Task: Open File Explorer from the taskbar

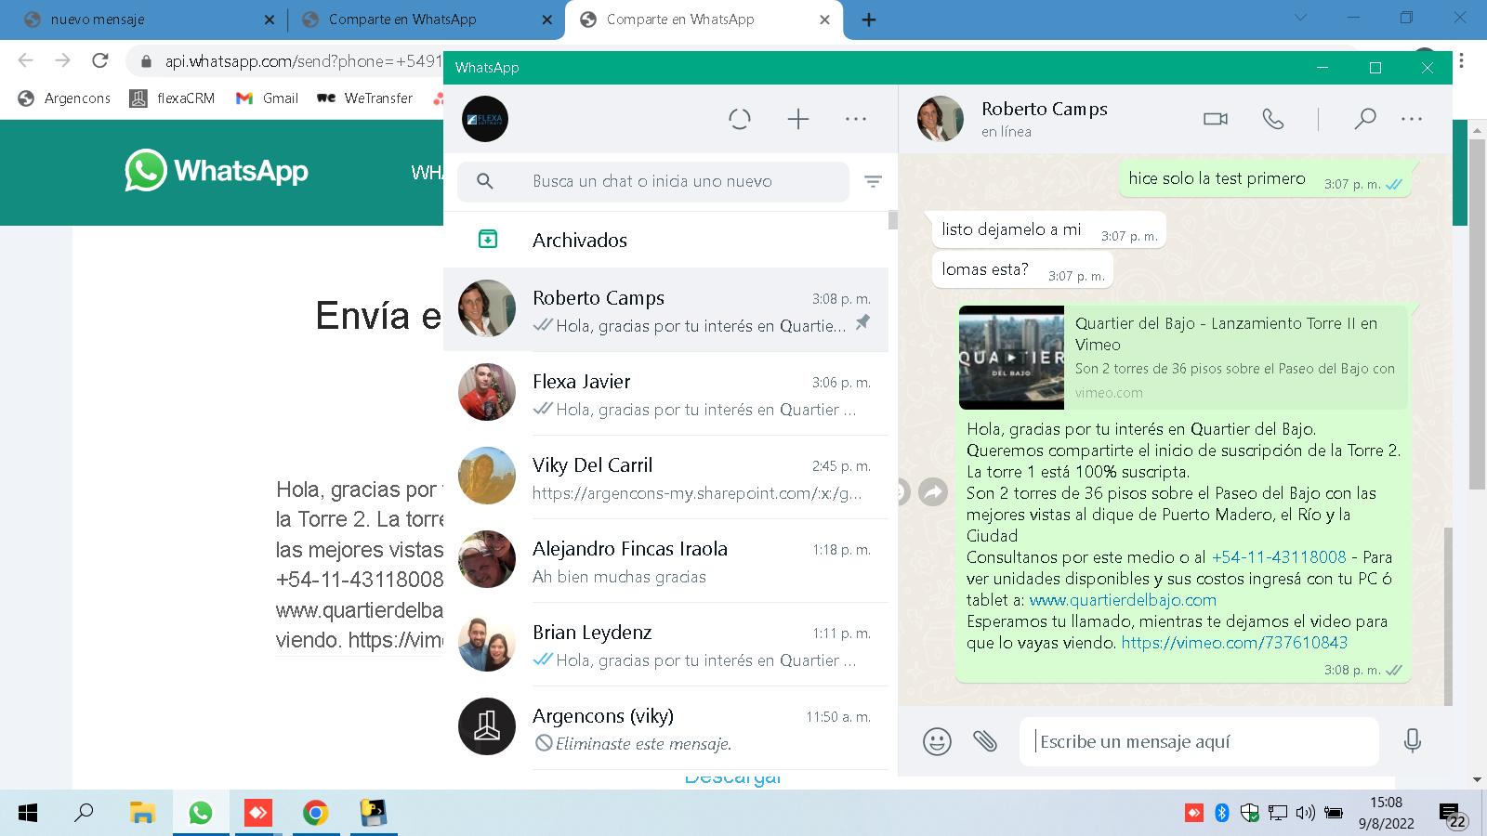Action: tap(142, 814)
